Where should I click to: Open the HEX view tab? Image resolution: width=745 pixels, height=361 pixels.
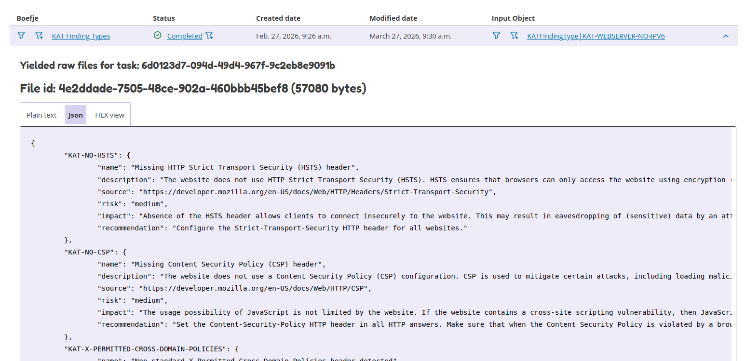point(109,115)
